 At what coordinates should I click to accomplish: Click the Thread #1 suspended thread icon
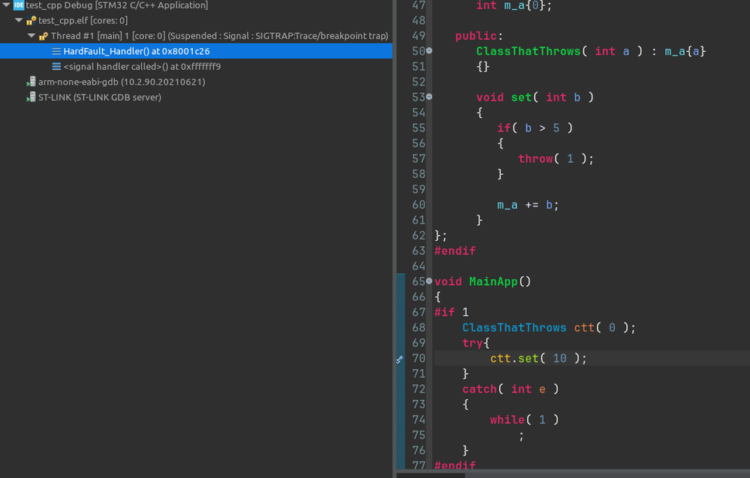click(44, 36)
